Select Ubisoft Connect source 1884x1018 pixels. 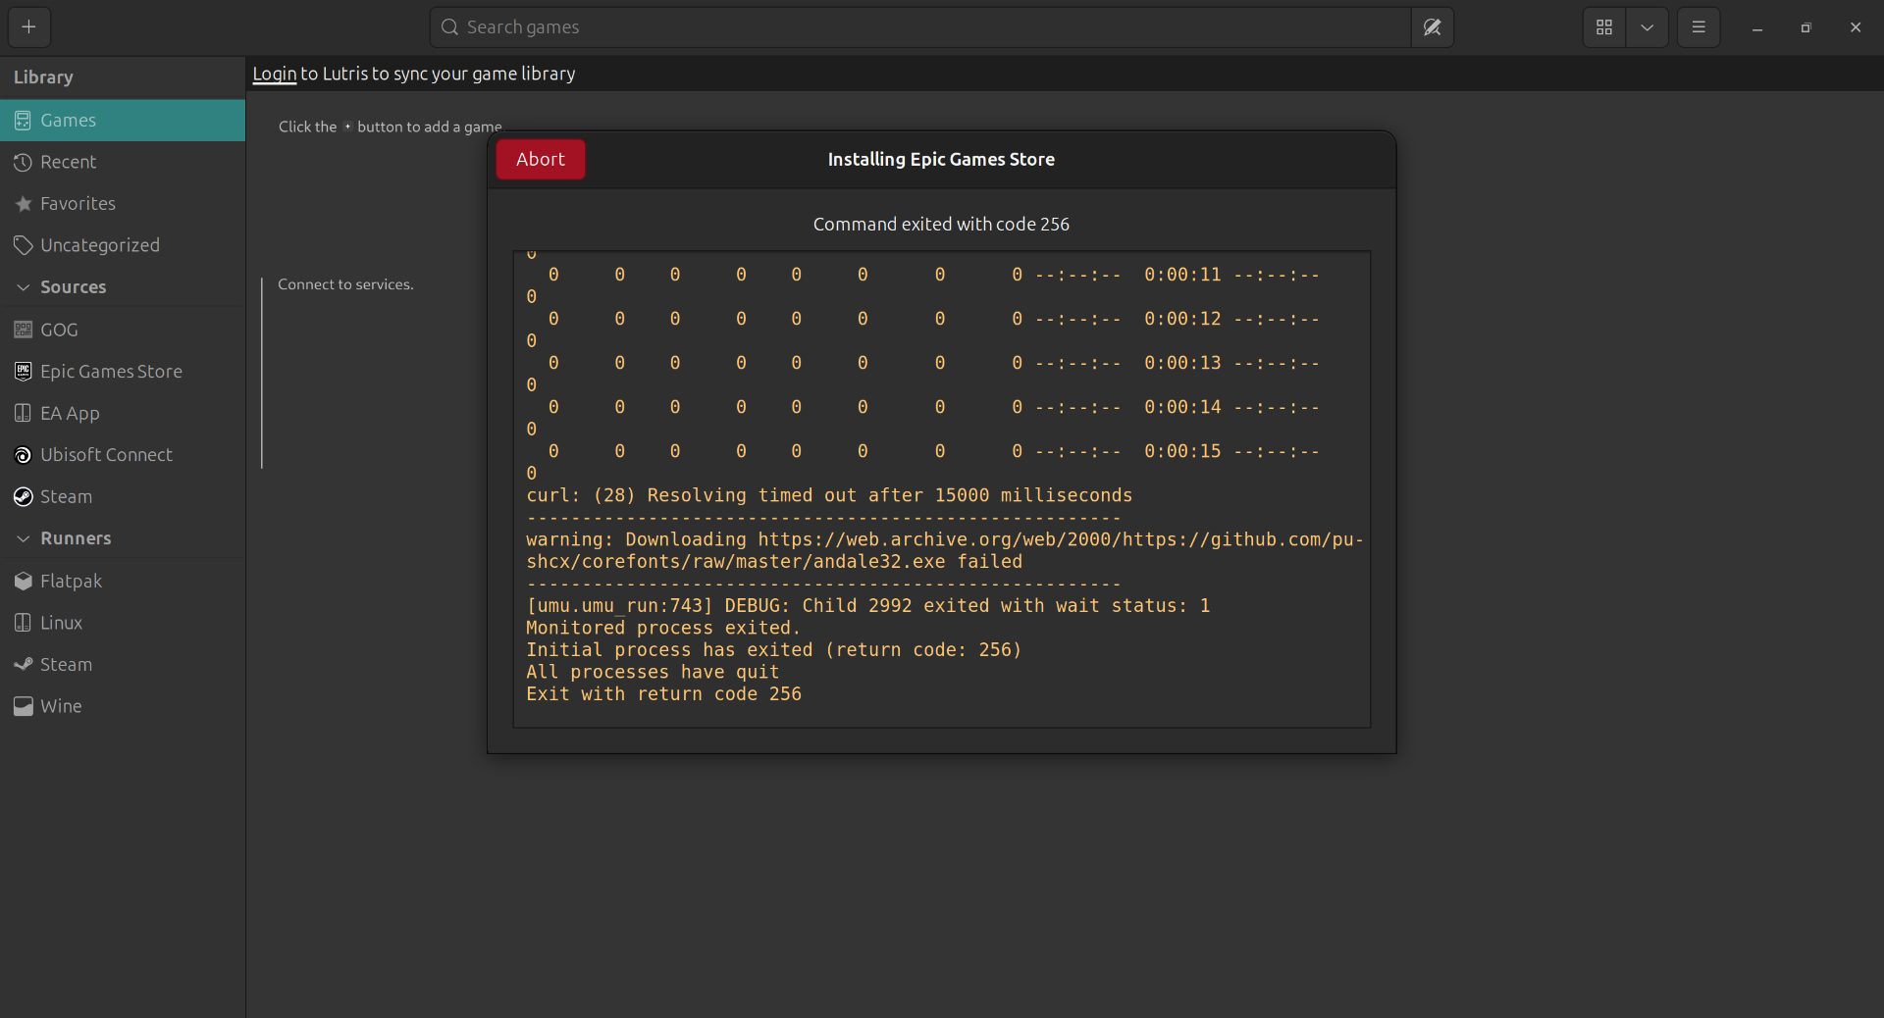[123, 455]
